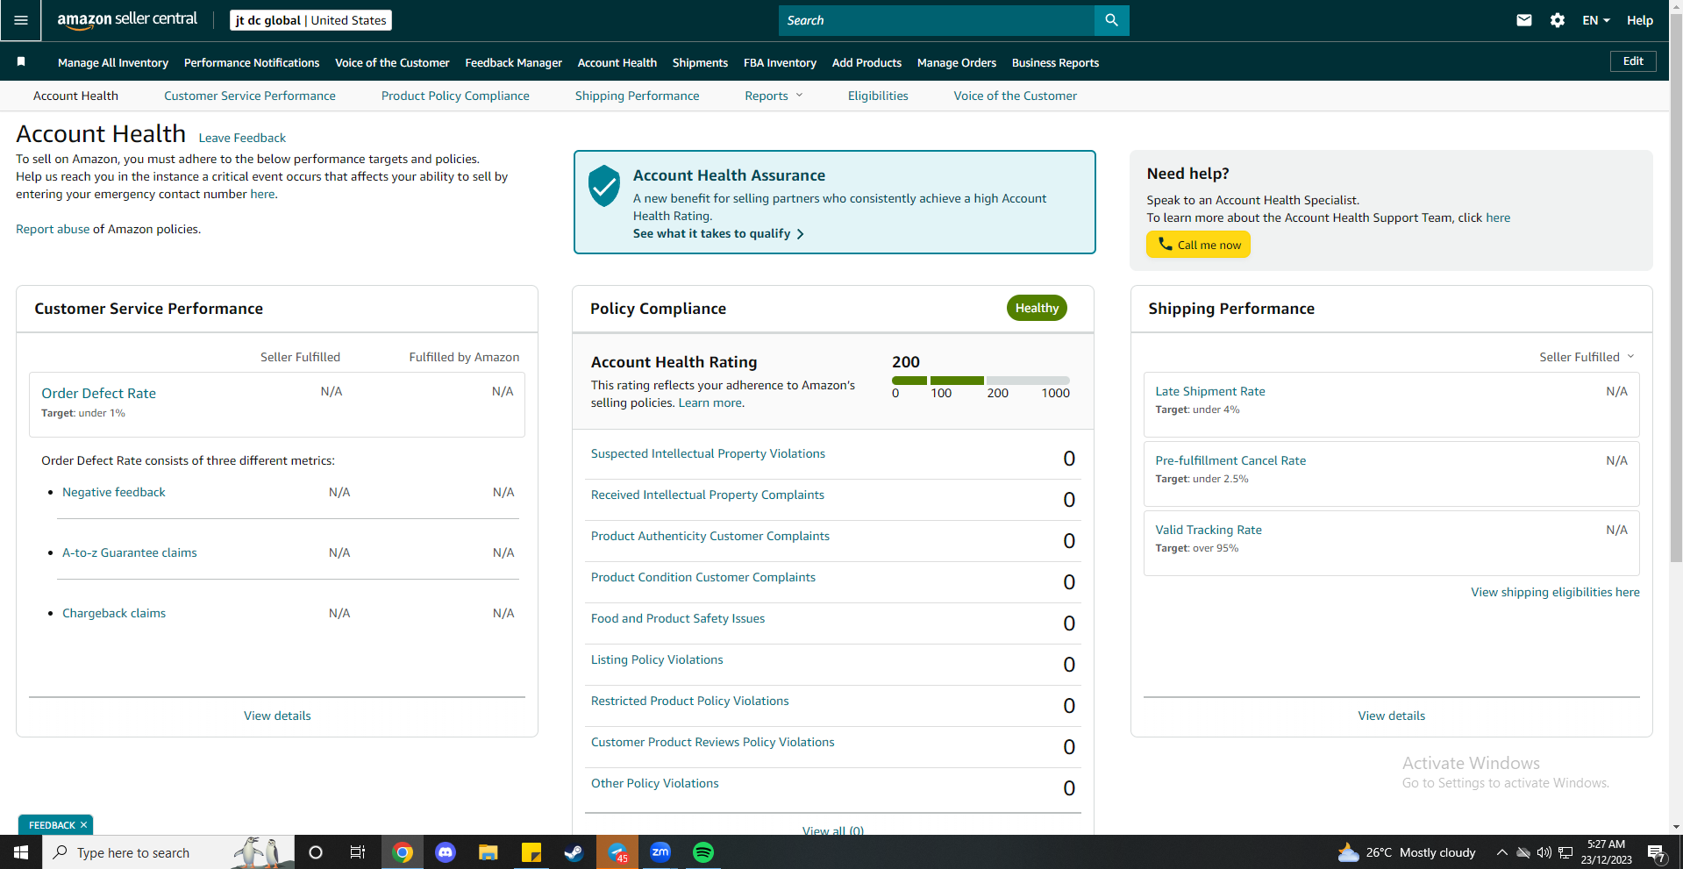This screenshot has height=869, width=1683.
Task: Open the settings gear icon
Action: point(1558,20)
